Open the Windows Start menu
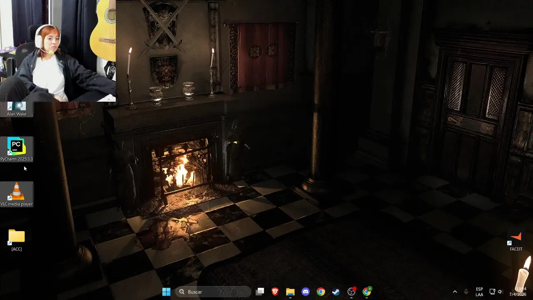This screenshot has height=300, width=533. coord(166,292)
